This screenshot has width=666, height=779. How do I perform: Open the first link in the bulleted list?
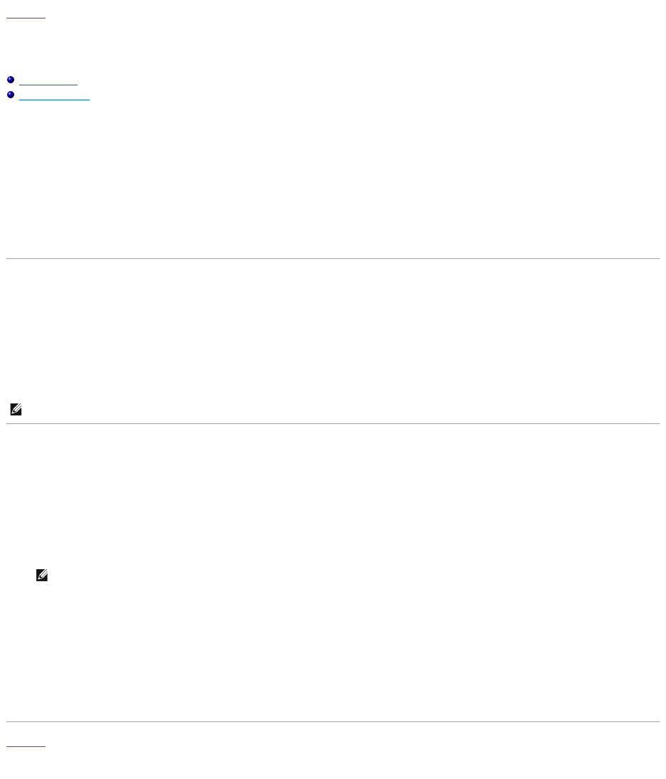48,83
